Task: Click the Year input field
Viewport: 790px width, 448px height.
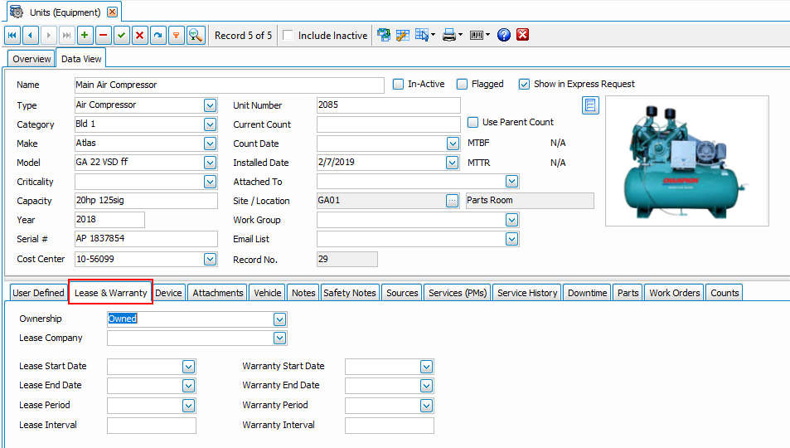Action: [x=109, y=220]
